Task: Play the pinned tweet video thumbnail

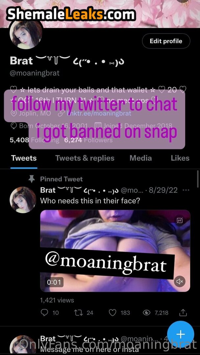Action: [115, 250]
